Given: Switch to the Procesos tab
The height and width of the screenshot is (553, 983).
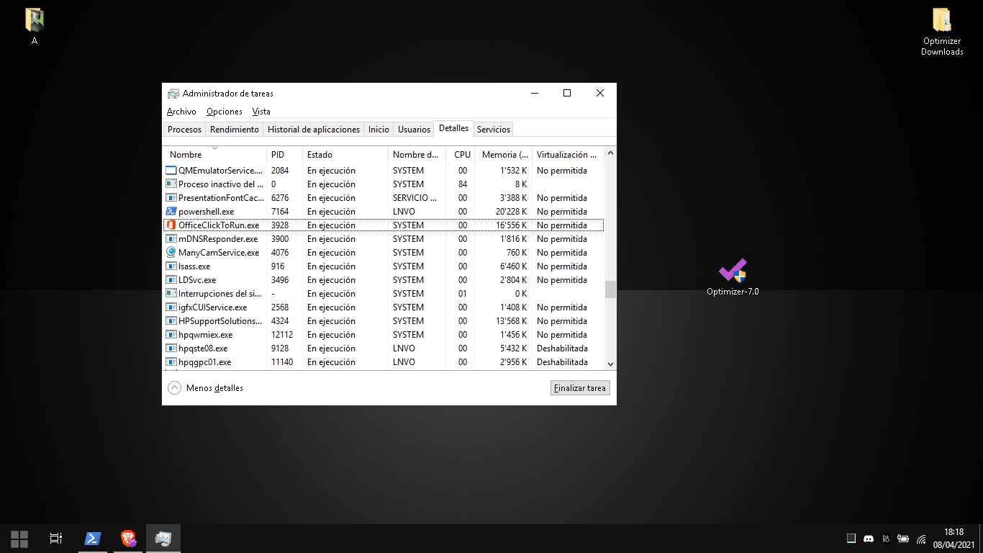Looking at the screenshot, I should click(184, 130).
